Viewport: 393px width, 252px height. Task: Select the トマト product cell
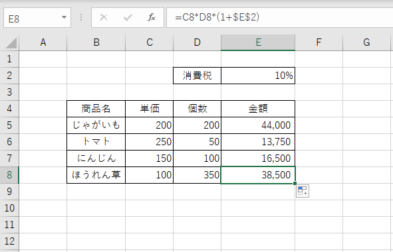[96, 142]
